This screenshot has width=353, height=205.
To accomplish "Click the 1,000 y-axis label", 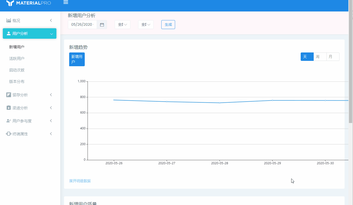I will [x=81, y=81].
